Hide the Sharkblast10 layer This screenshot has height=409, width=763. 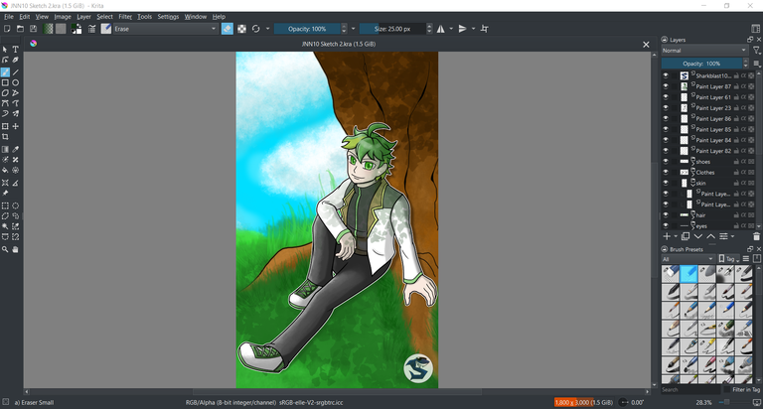pyautogui.click(x=666, y=75)
